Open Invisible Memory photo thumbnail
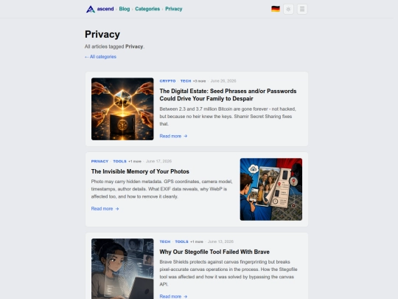The height and width of the screenshot is (299, 398). tap(271, 189)
